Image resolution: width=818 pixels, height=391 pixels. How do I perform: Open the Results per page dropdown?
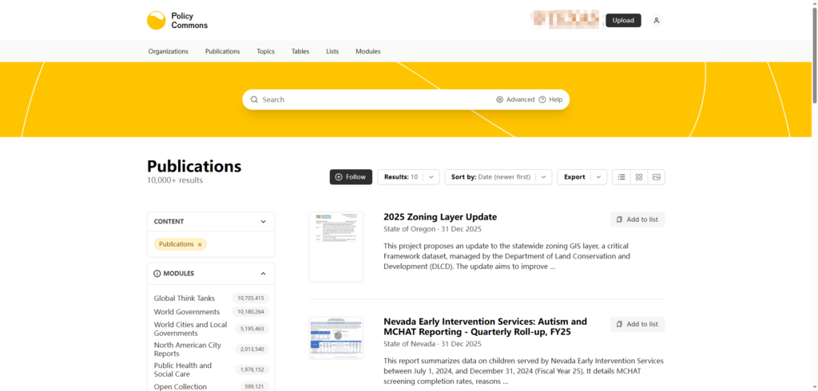pyautogui.click(x=431, y=177)
